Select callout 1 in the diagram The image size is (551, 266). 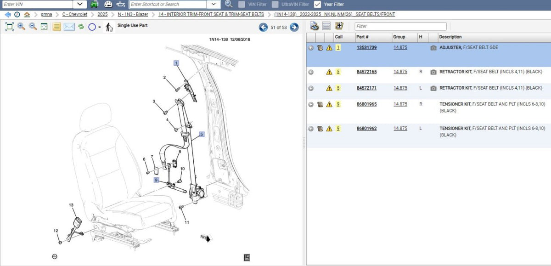coord(176,62)
